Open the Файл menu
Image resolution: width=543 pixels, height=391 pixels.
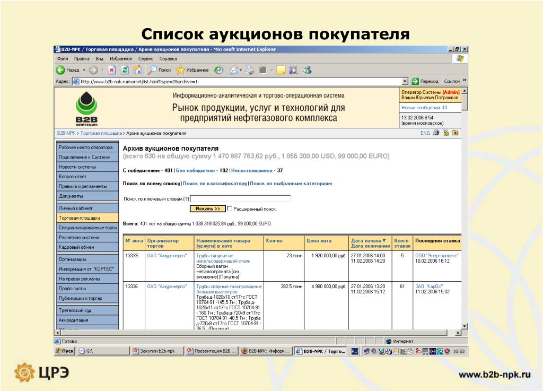point(63,59)
